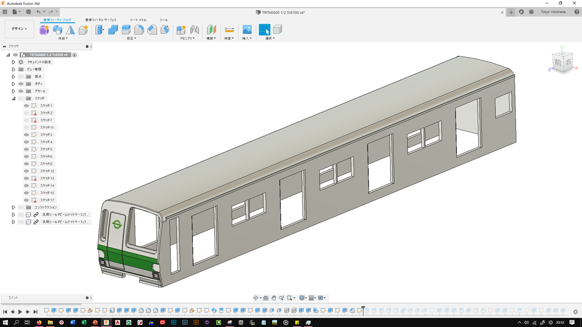This screenshot has height=327, width=582.
Task: Click the Measure tool in the Inspect group
Action: [229, 30]
